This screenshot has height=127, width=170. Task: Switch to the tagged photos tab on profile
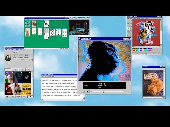pyautogui.click(x=29, y=69)
